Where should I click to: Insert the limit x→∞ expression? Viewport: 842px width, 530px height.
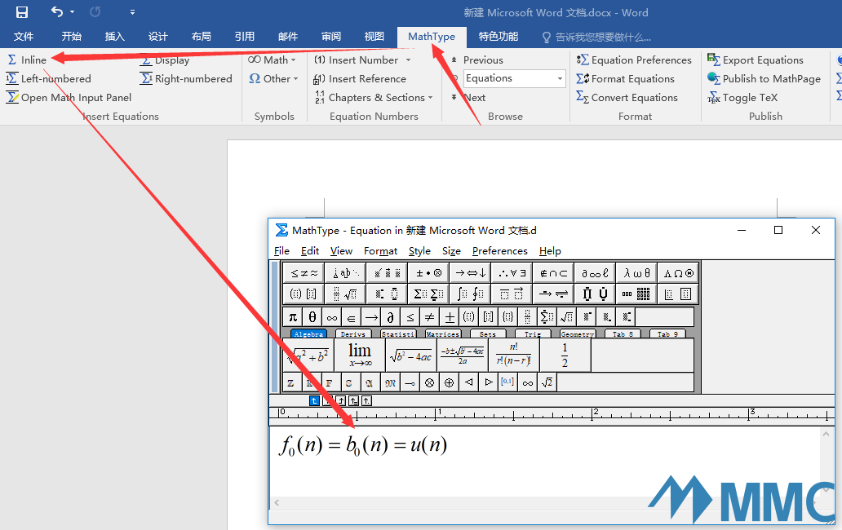tap(360, 356)
